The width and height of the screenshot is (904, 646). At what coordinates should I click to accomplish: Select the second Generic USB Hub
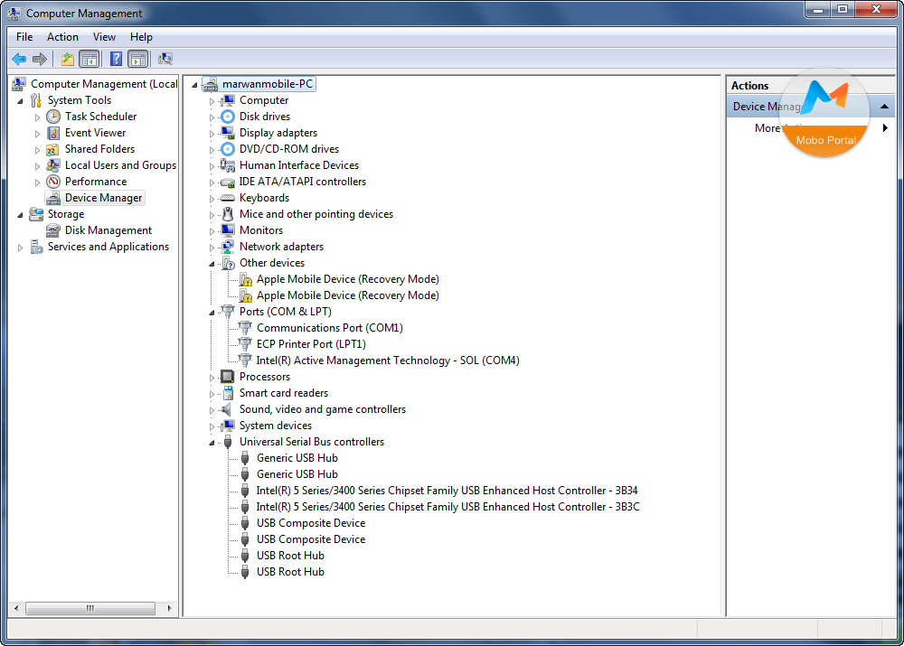tap(297, 474)
